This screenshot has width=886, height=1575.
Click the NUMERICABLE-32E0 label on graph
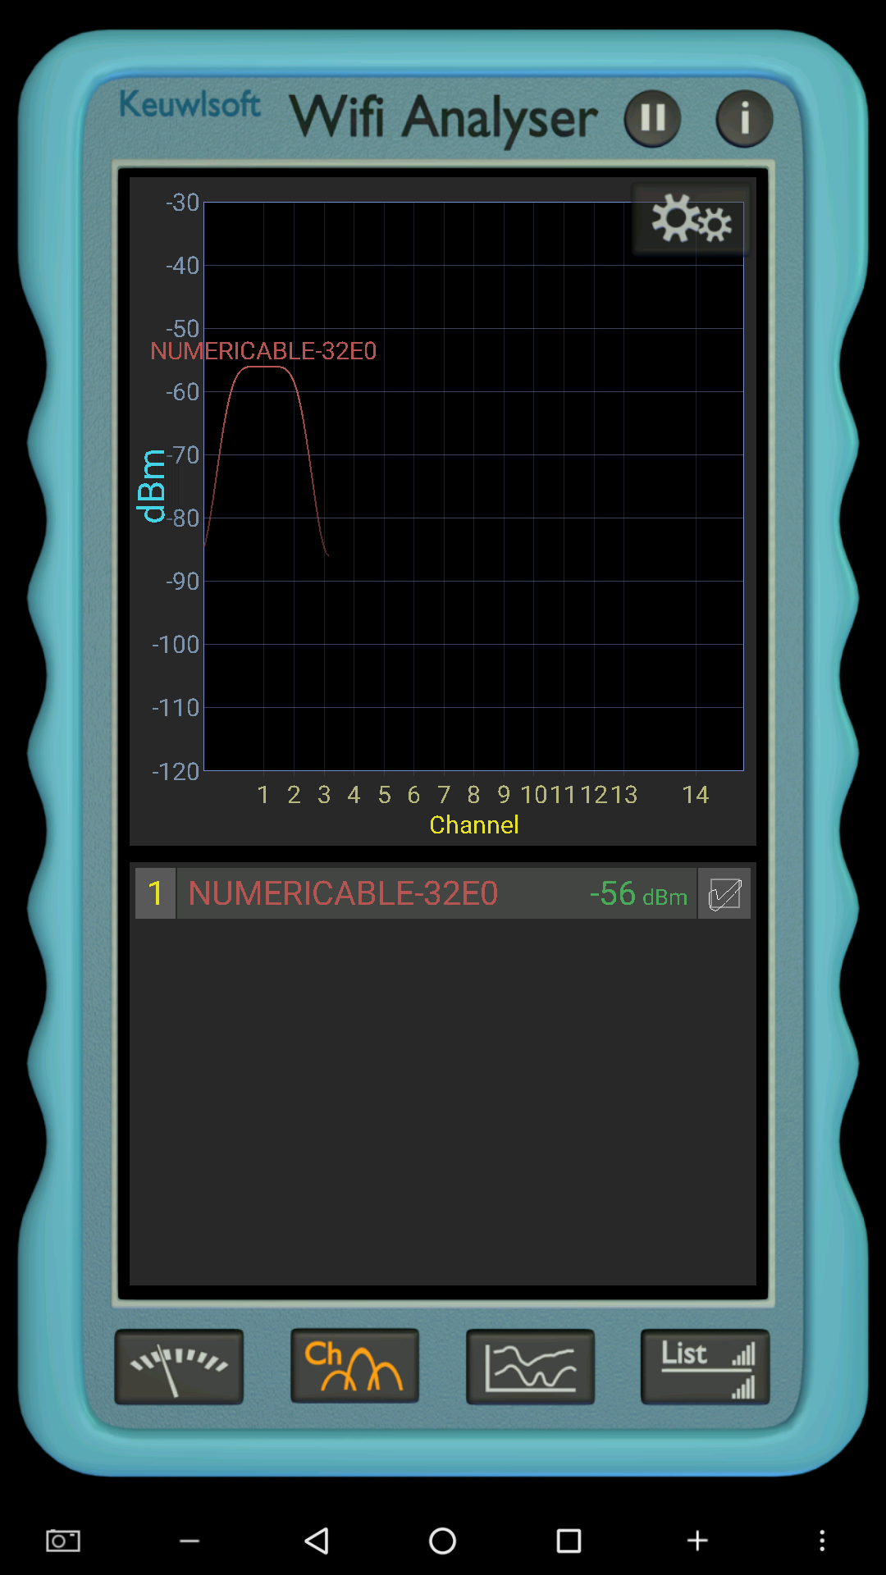pos(263,351)
